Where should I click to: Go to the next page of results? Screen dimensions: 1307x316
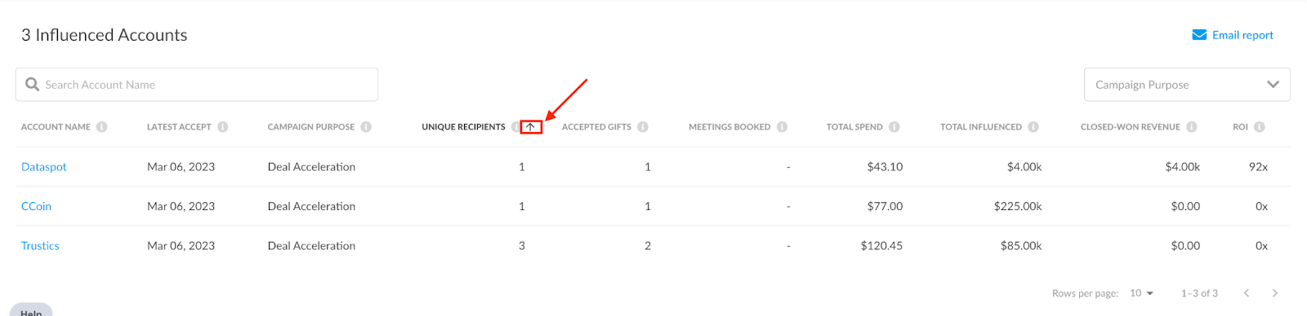1275,293
